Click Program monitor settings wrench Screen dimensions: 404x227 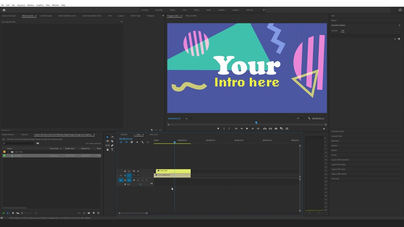[309, 119]
